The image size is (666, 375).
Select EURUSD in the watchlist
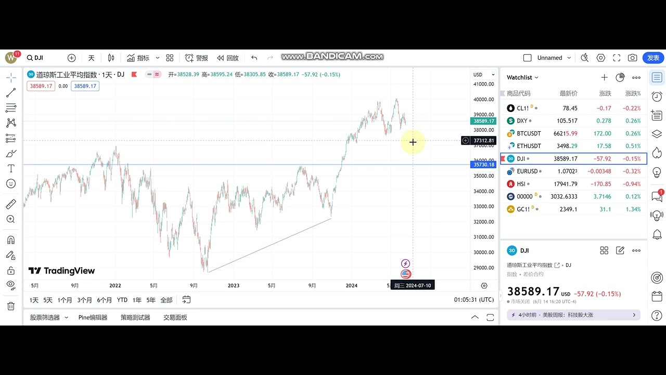click(x=573, y=171)
